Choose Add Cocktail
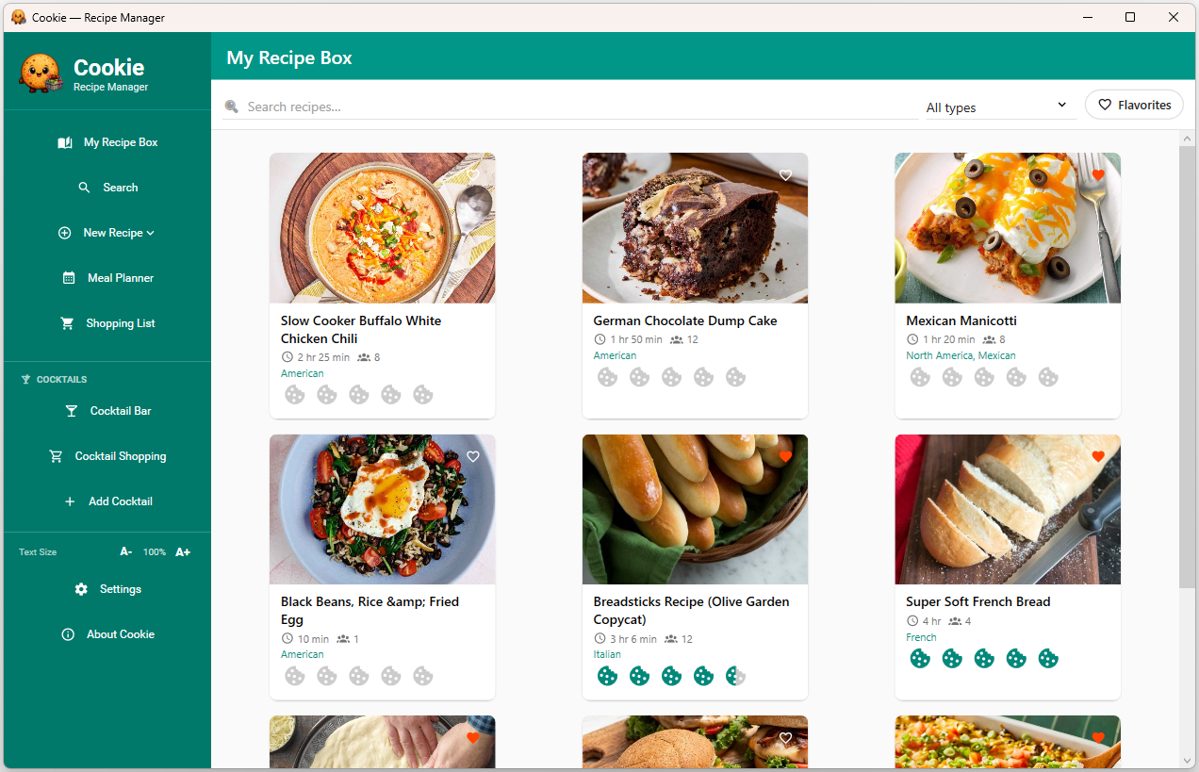 pyautogui.click(x=107, y=501)
